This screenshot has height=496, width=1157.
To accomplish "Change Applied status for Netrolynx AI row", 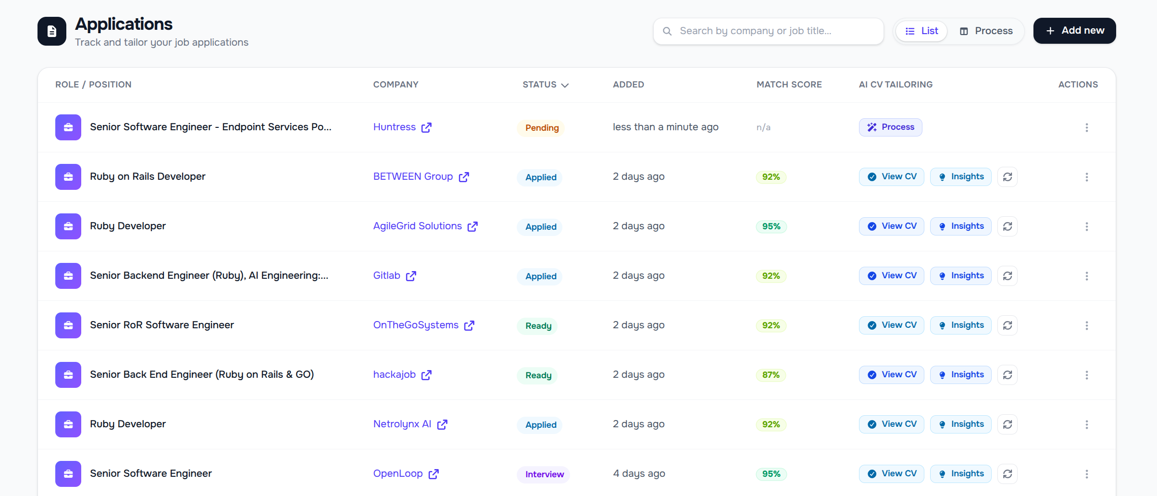I will [x=540, y=425].
